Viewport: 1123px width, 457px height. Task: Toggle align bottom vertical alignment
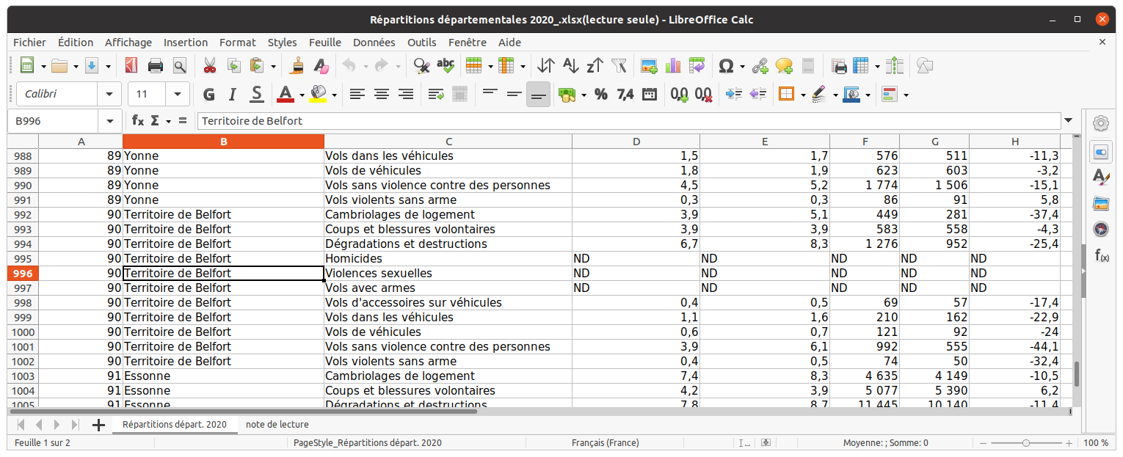538,94
